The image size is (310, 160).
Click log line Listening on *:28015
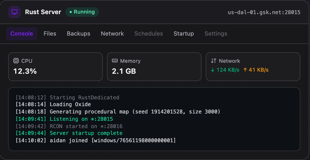(x=64, y=119)
